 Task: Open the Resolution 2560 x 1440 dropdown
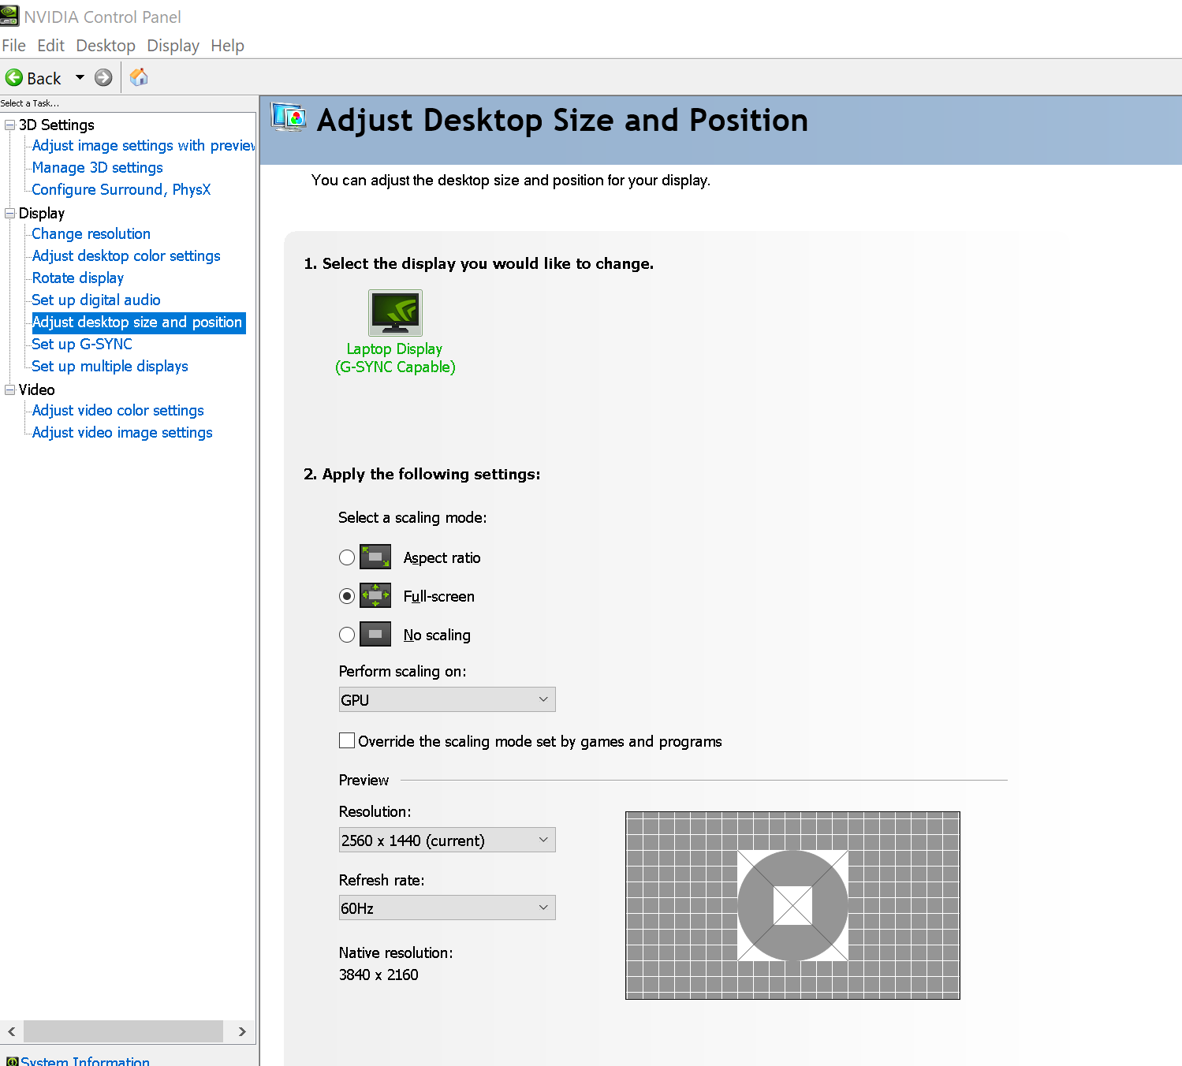click(447, 840)
